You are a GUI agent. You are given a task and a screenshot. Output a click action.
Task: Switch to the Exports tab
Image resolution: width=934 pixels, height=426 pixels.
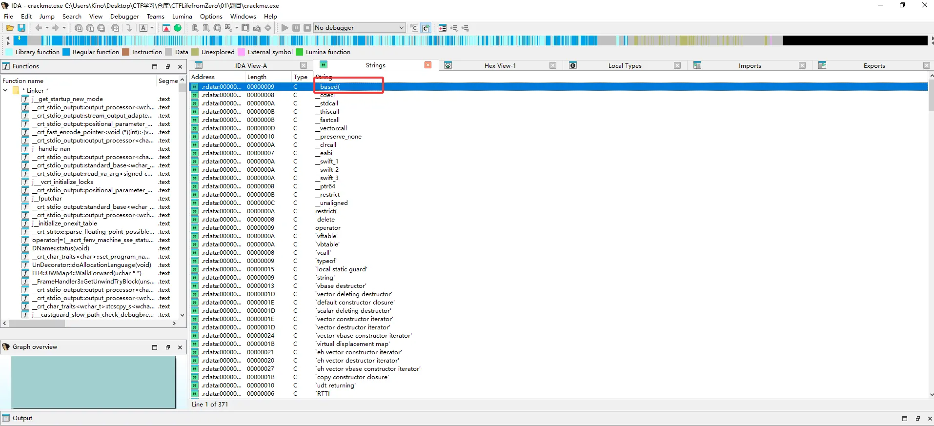tap(874, 65)
